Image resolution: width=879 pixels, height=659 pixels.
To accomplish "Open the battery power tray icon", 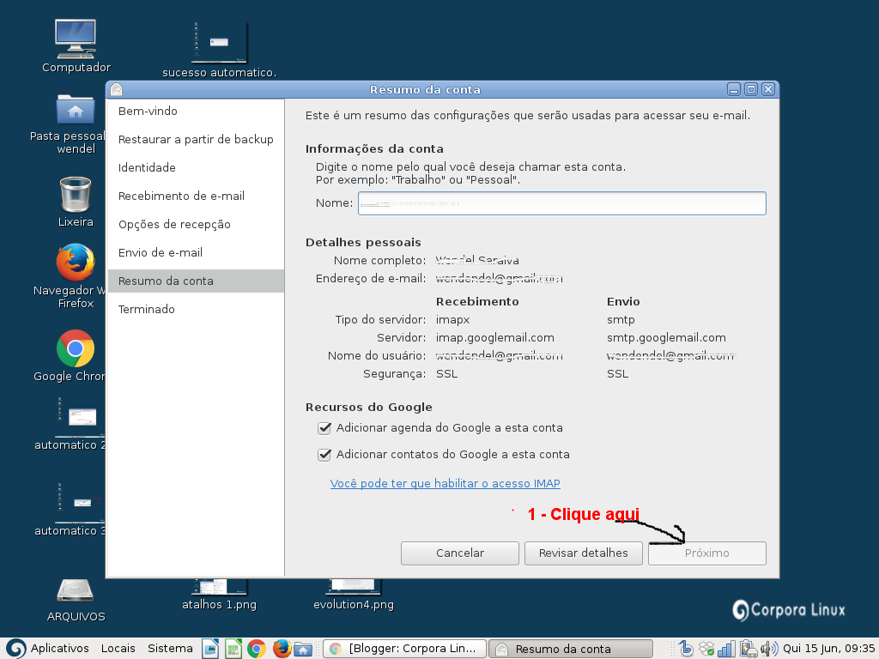I will (x=747, y=649).
